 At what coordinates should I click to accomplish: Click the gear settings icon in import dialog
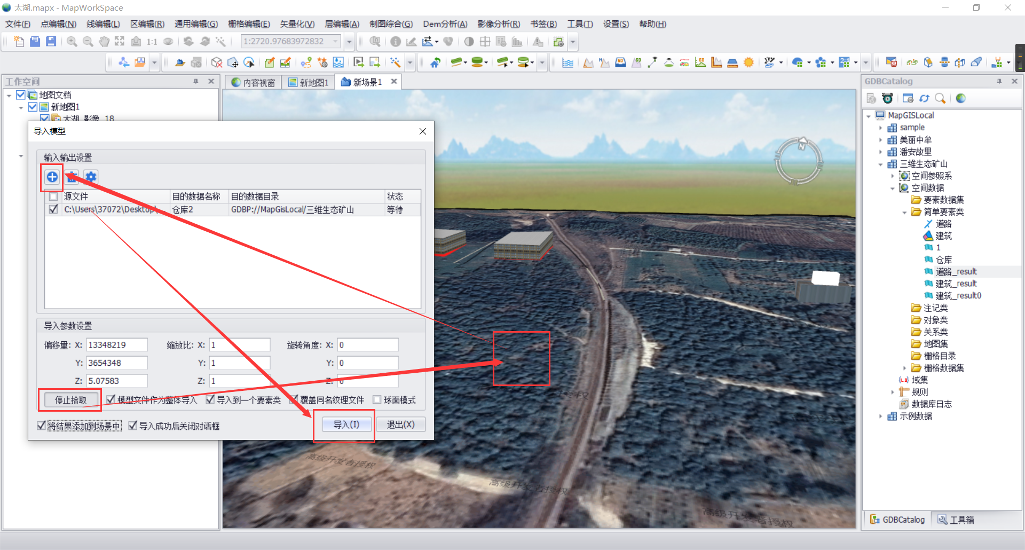(x=91, y=177)
